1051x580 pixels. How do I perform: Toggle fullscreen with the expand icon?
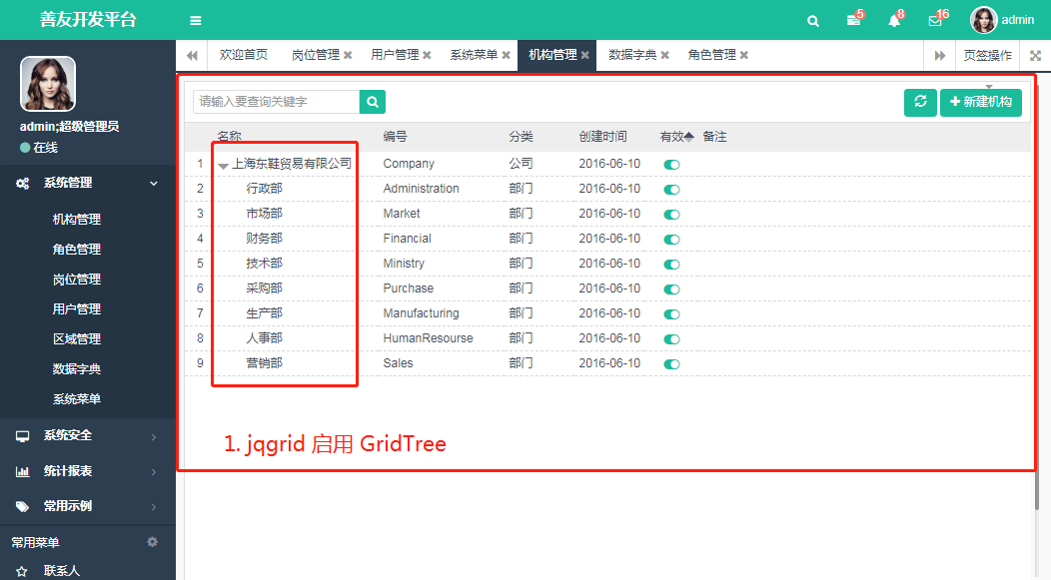pos(1036,56)
